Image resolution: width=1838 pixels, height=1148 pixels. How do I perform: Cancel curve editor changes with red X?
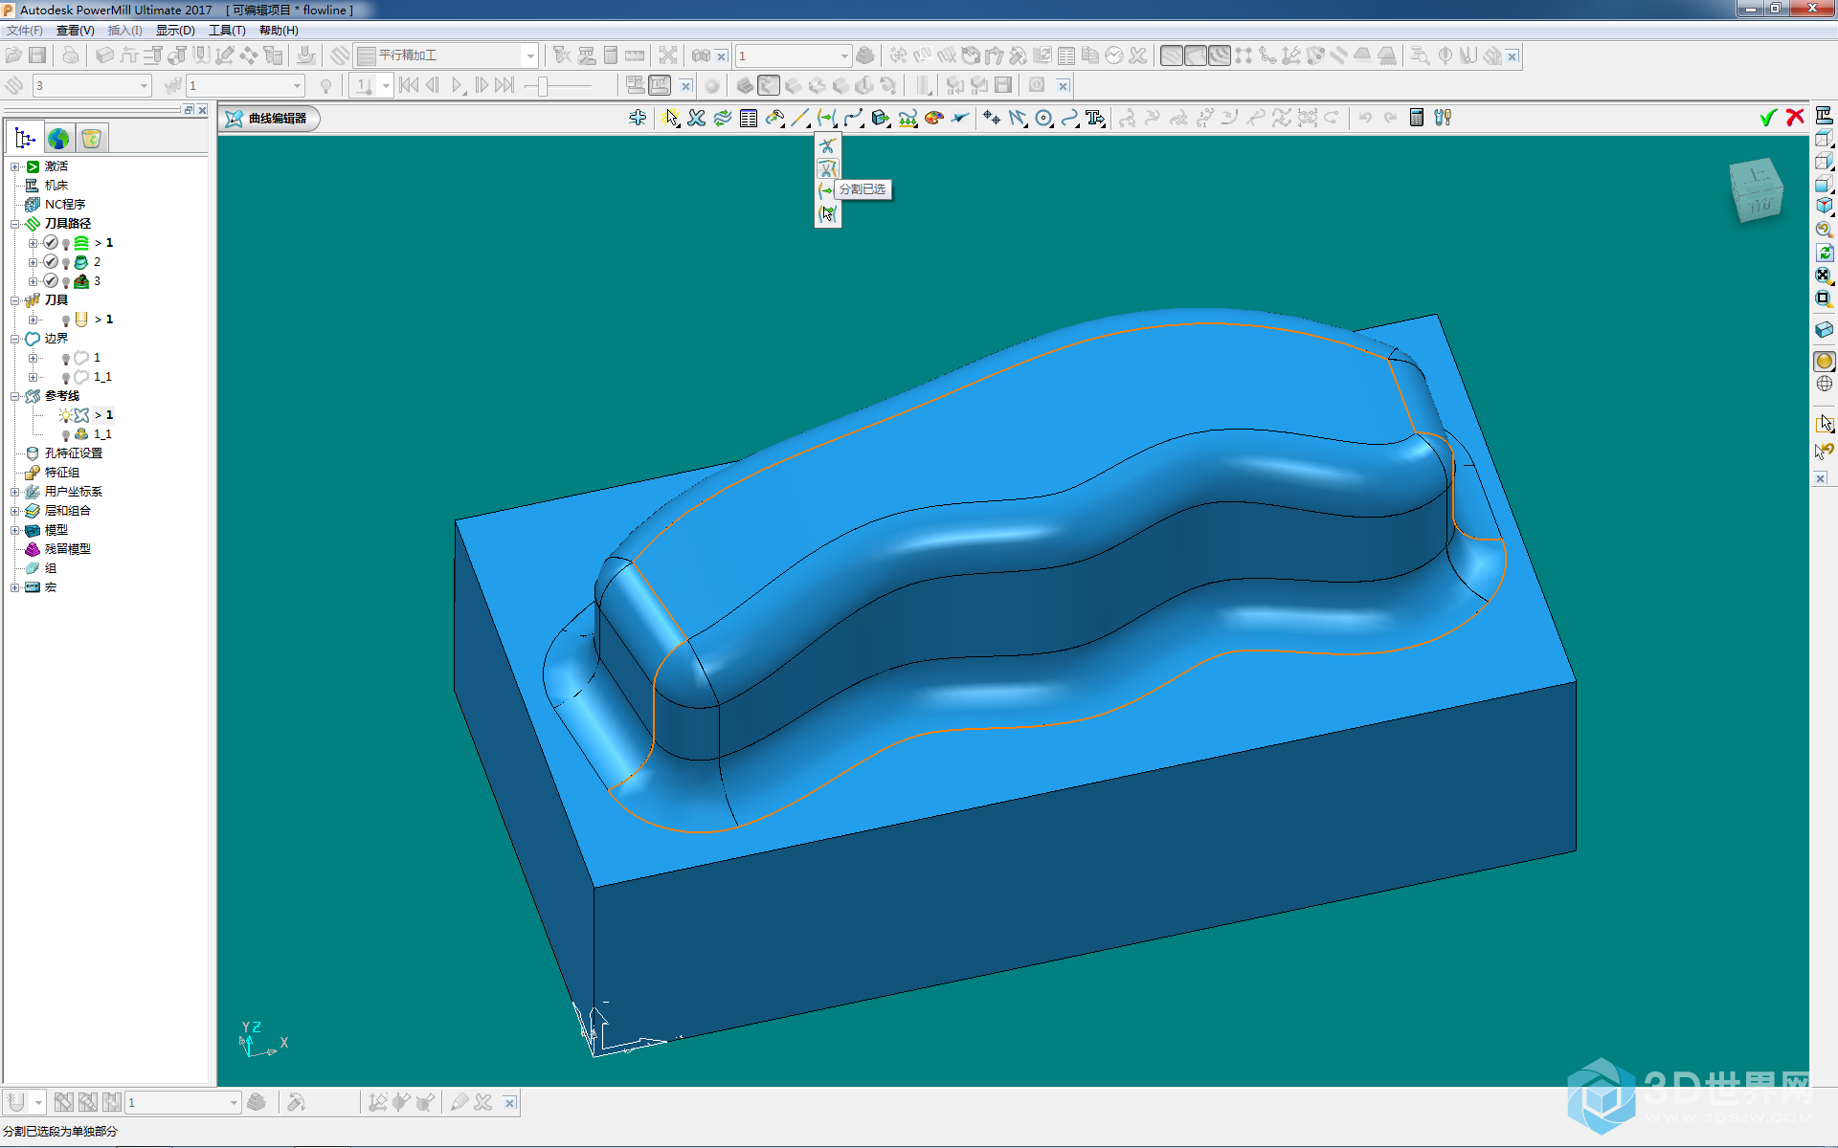point(1795,118)
